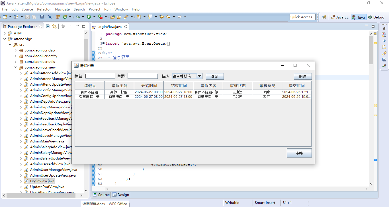Open the New wizard dropdown arrow

pyautogui.click(x=10, y=17)
